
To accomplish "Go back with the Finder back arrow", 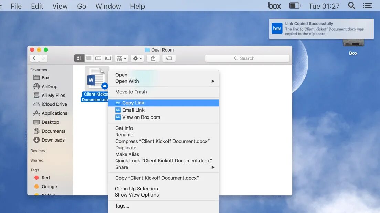I will 34,58.
